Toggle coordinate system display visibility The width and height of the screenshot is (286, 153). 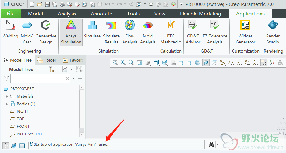tap(255, 63)
